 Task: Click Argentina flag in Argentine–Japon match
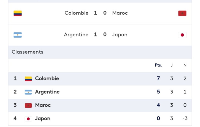click(18, 35)
